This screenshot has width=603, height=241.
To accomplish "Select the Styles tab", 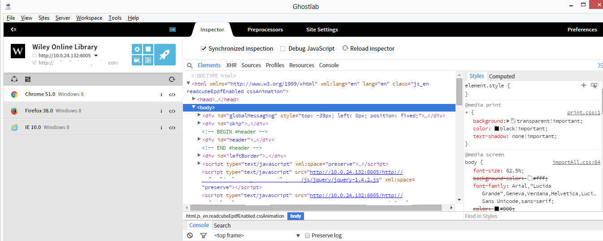I will point(477,76).
